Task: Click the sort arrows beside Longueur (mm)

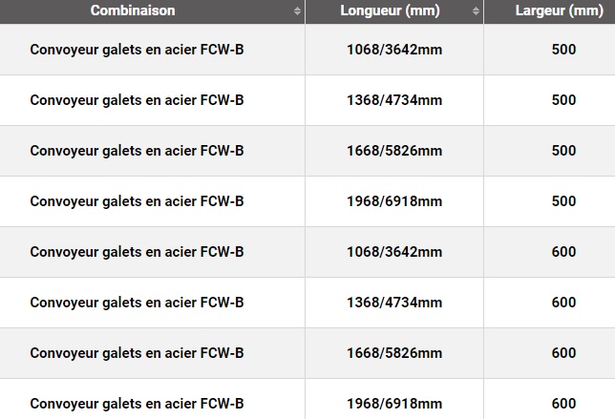Action: coord(476,10)
